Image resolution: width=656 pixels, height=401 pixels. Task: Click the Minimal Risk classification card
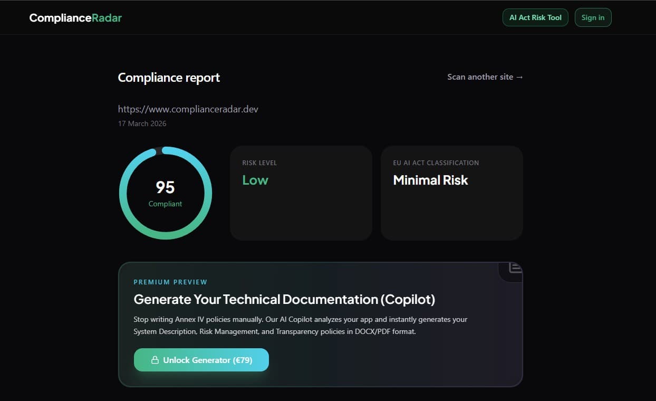point(451,193)
